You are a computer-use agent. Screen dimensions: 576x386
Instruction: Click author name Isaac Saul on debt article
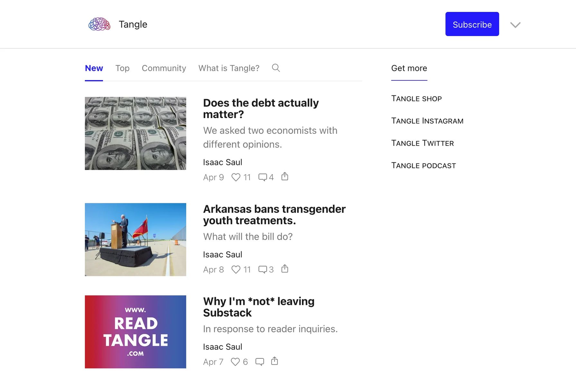pos(222,162)
